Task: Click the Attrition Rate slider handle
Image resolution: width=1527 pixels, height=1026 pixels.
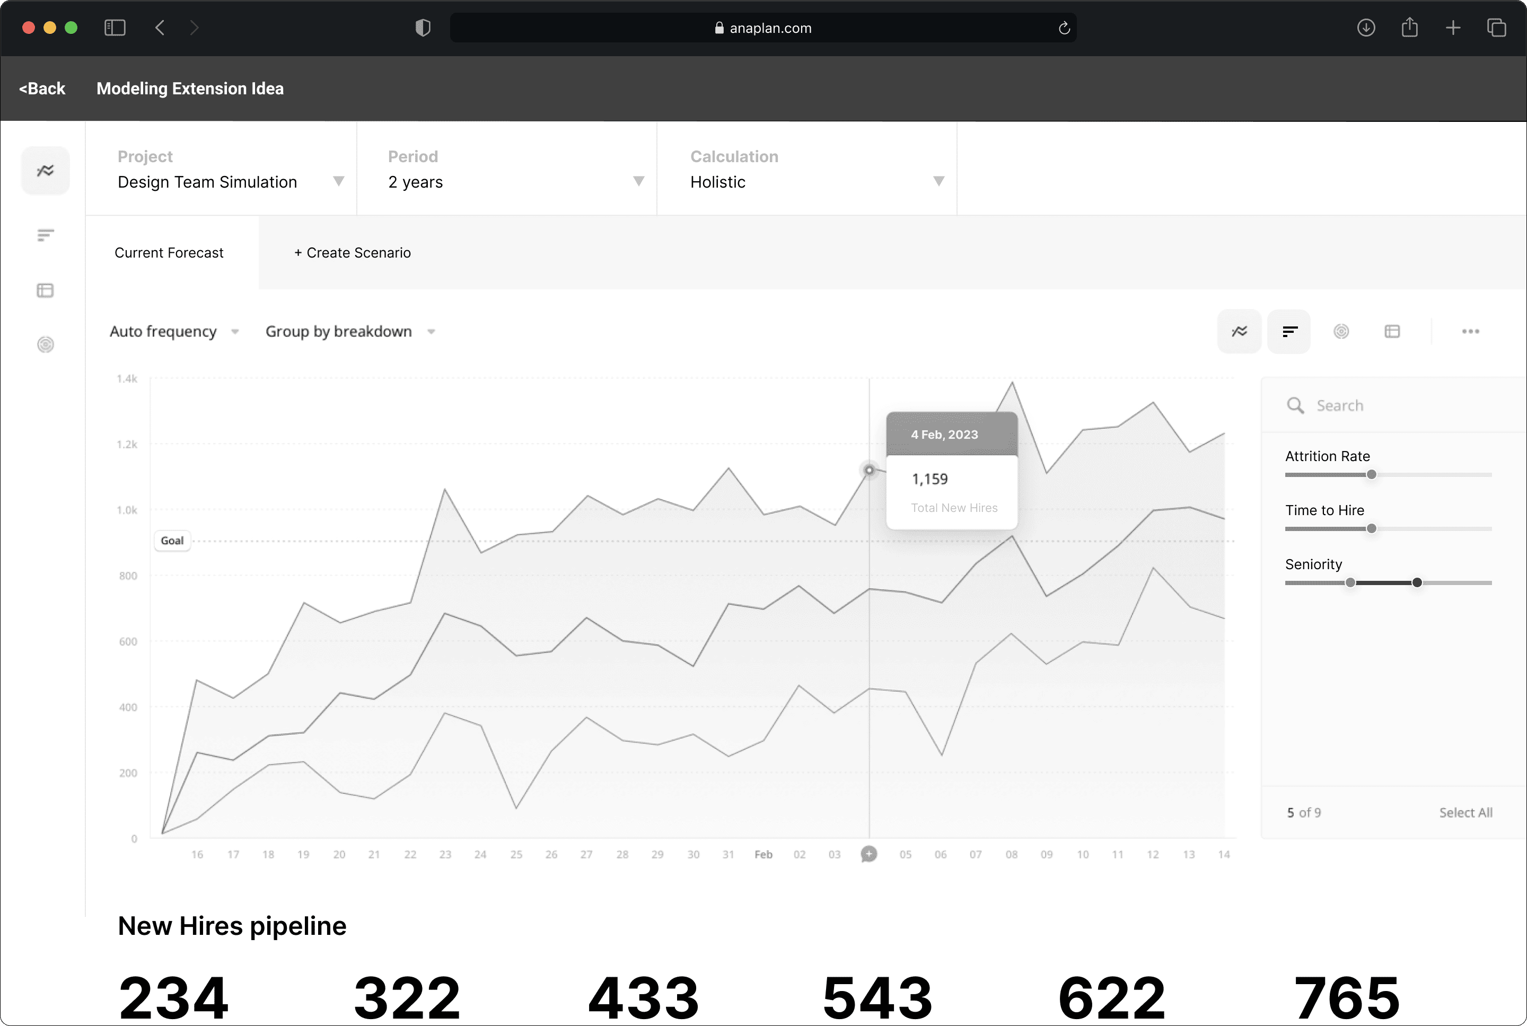Action: (x=1371, y=474)
